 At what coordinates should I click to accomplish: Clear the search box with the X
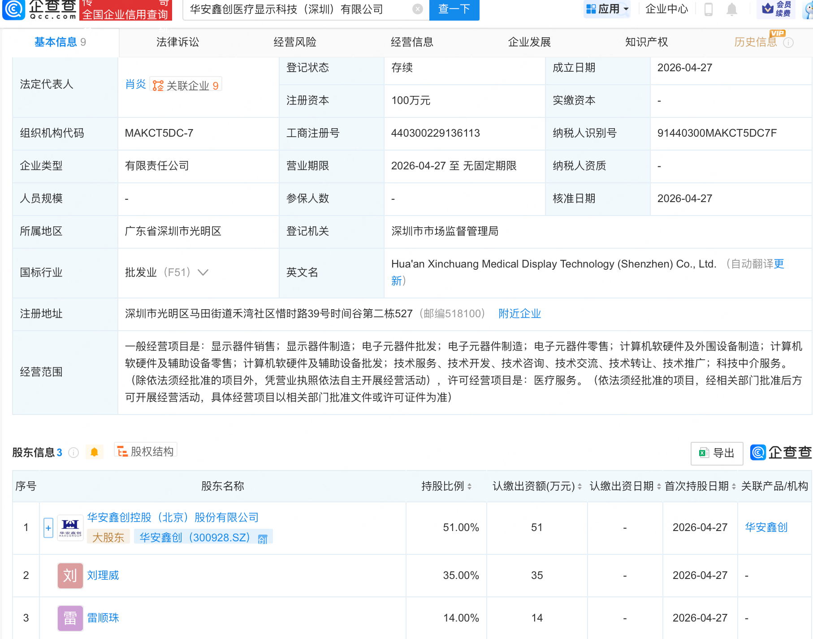(417, 9)
